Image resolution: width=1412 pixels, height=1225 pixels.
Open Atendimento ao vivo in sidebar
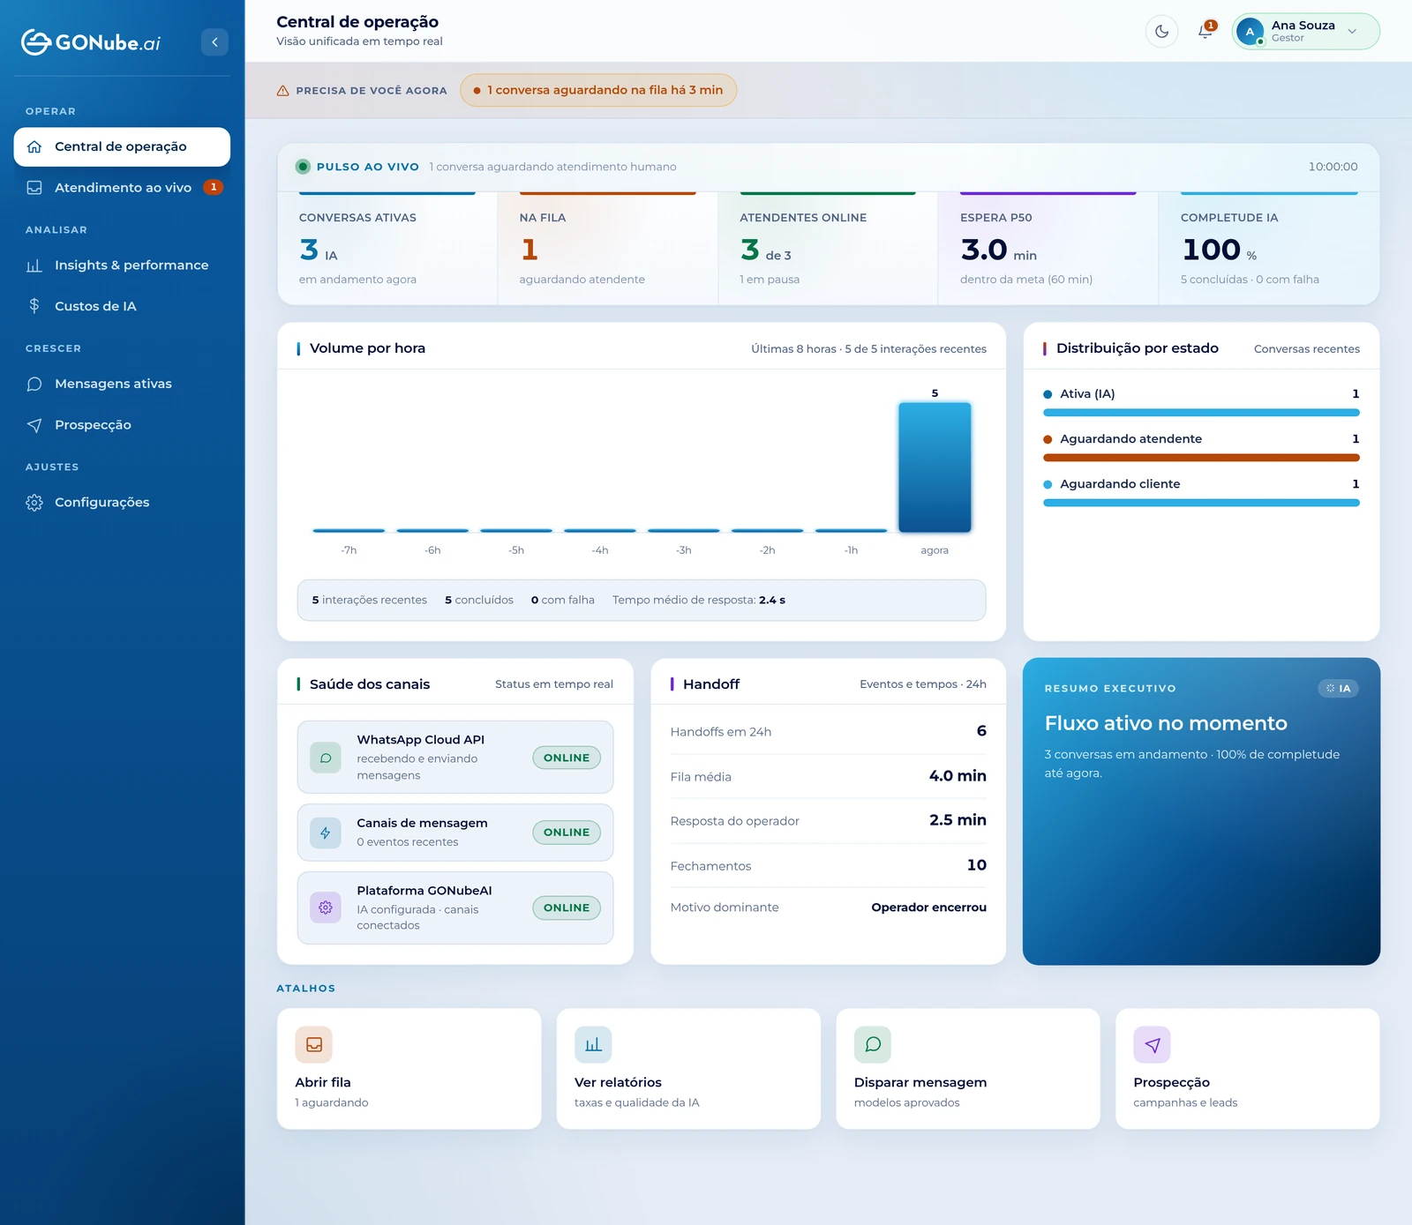click(122, 187)
